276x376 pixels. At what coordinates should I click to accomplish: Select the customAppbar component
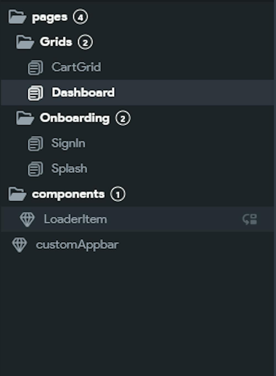(77, 245)
